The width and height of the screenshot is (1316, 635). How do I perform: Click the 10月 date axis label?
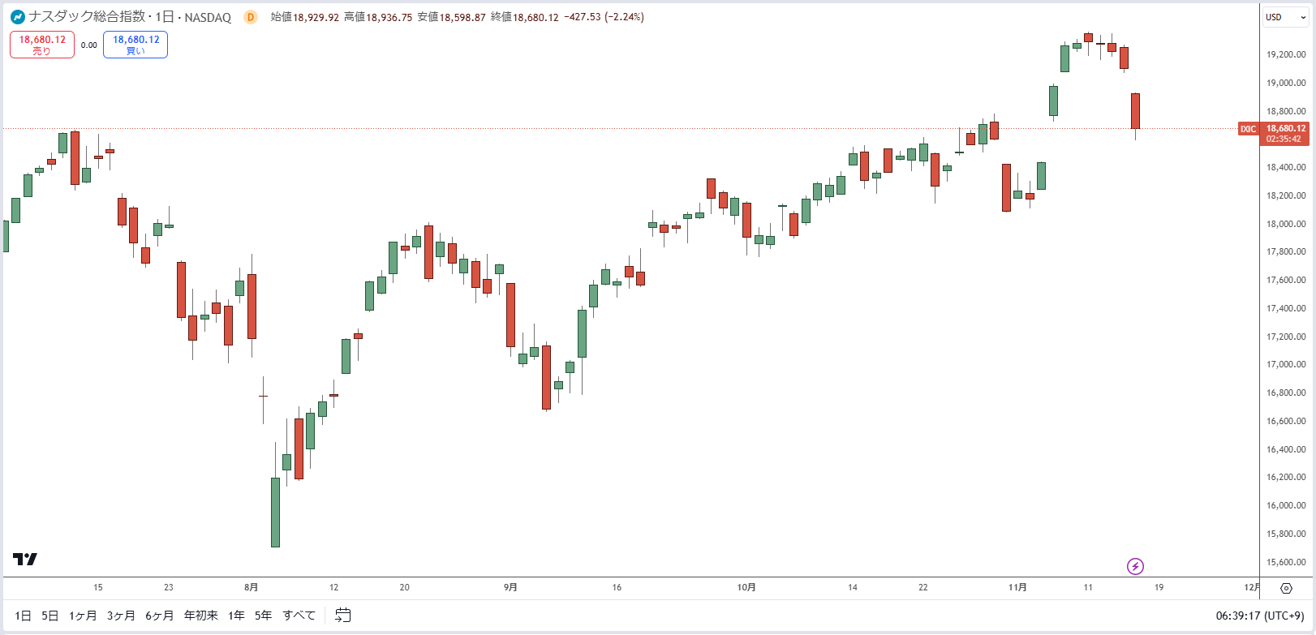(746, 587)
